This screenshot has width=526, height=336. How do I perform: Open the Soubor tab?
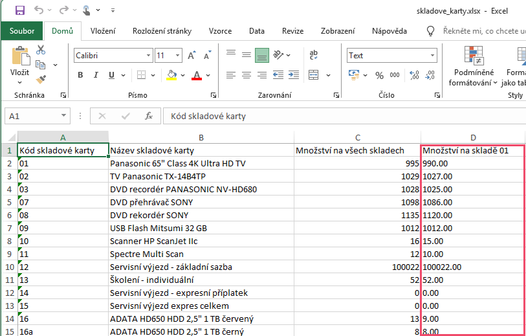pyautogui.click(x=22, y=31)
